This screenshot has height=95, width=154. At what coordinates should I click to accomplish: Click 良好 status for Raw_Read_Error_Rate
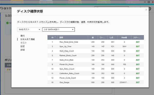coord(138,42)
